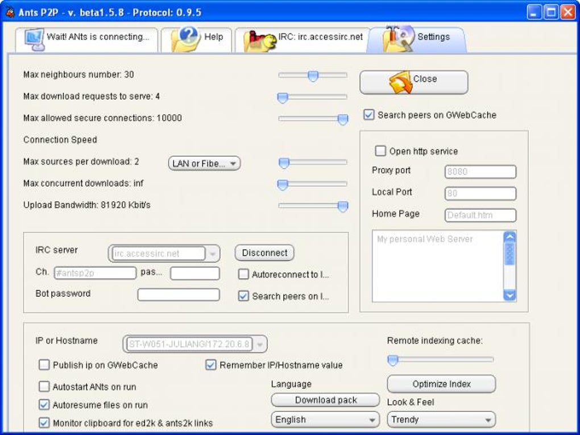Screen dimensions: 580x435
Task: Click scroll down arrow of web server text area
Action: [509, 295]
